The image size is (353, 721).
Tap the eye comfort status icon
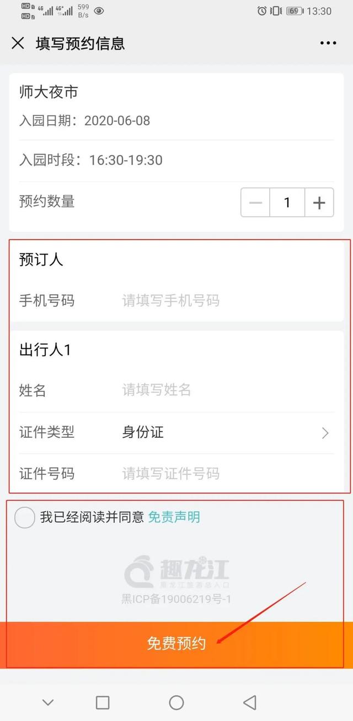99,10
